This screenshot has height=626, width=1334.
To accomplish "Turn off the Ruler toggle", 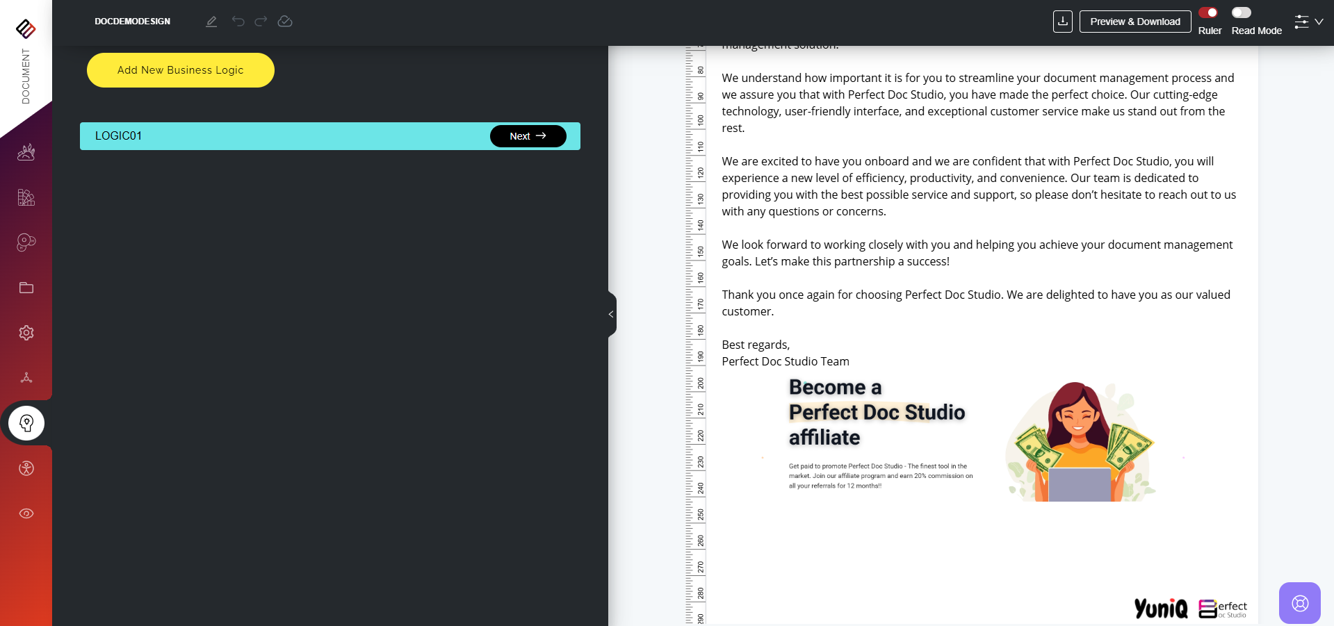I will (1208, 13).
